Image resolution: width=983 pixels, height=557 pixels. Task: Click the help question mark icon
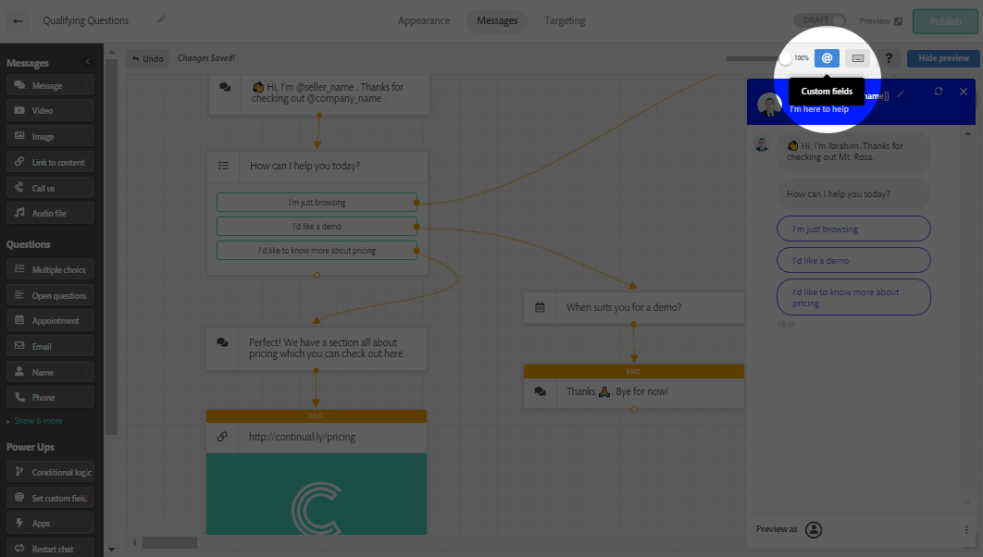click(x=889, y=57)
